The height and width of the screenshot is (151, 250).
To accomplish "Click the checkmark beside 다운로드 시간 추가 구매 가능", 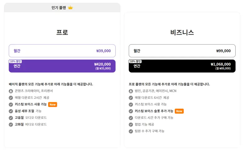I will coord(131,118).
